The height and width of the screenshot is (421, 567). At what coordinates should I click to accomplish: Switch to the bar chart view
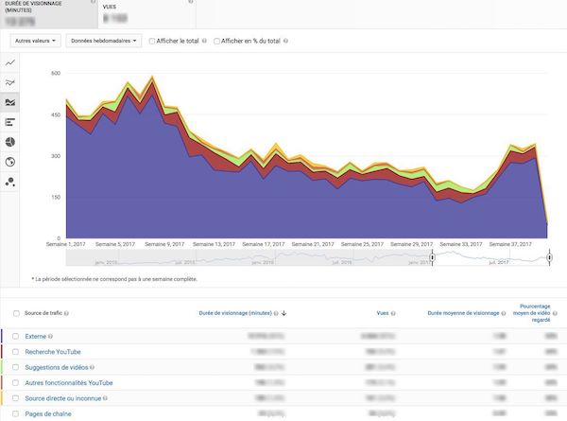[x=10, y=122]
